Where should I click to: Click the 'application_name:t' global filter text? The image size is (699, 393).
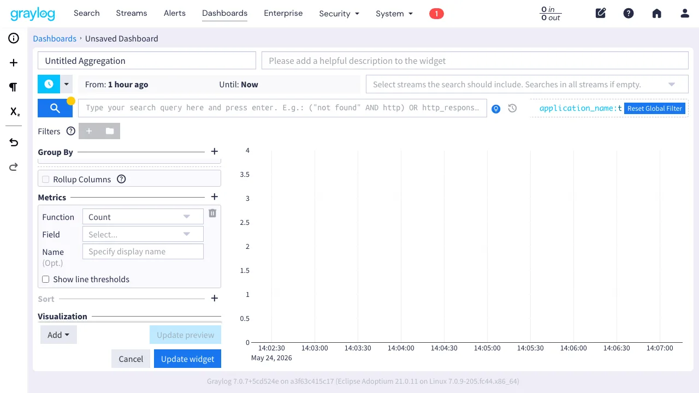click(580, 108)
